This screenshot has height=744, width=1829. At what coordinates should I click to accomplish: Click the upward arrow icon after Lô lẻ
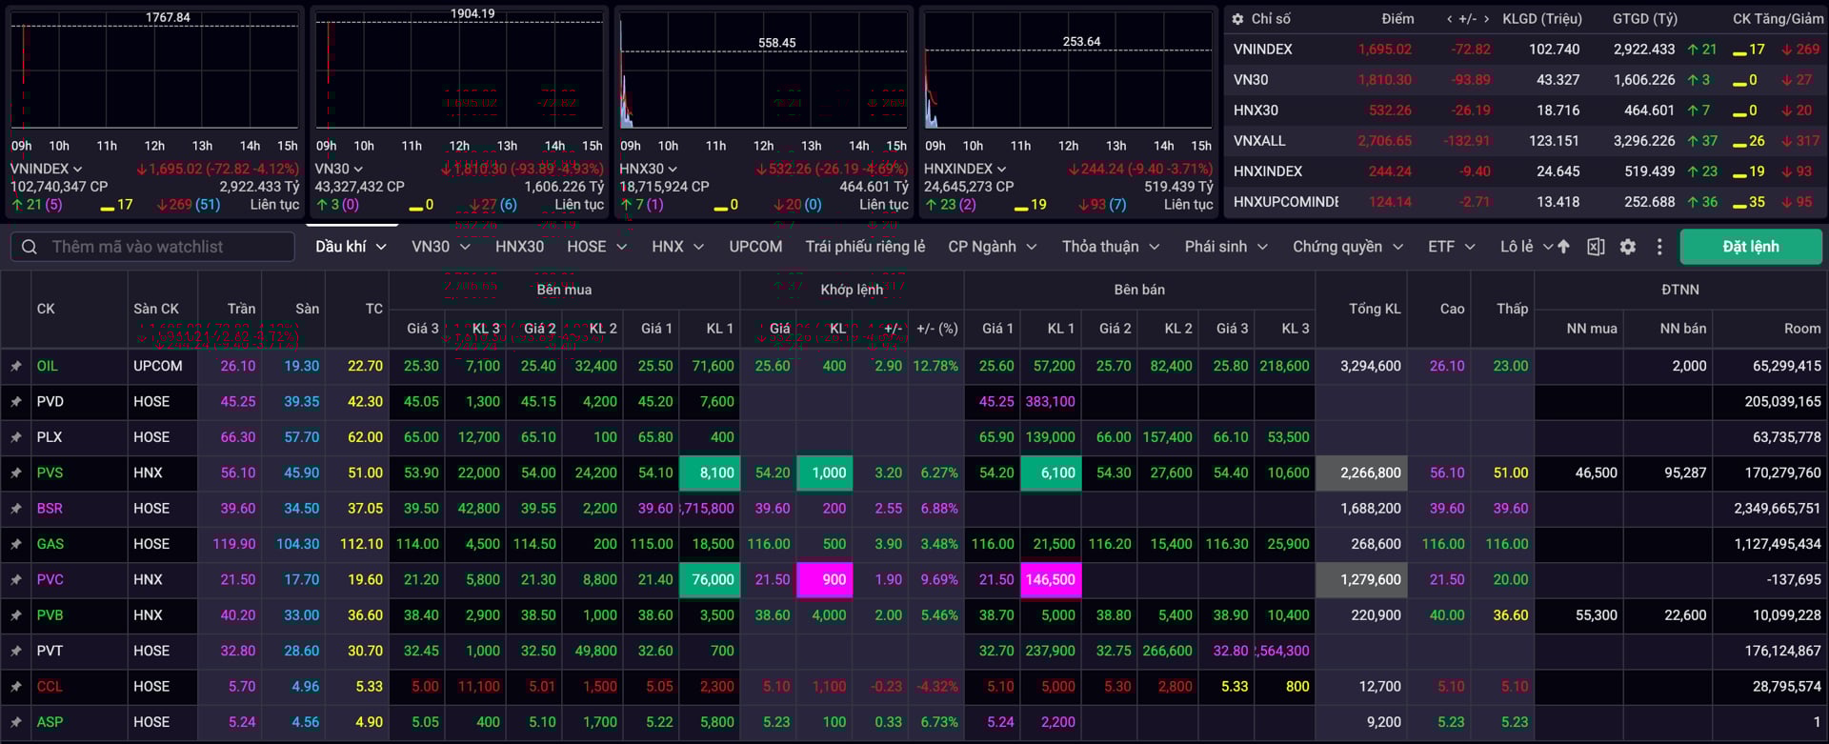pyautogui.click(x=1563, y=247)
